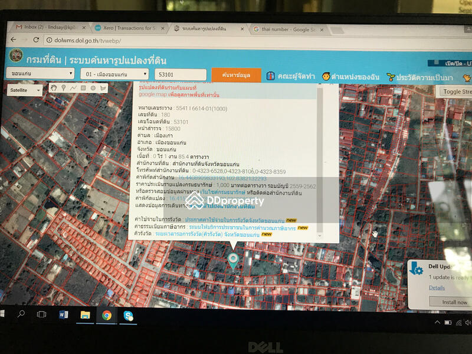The image size is (472, 354).
Task: Click the volume icon in system tray
Action: point(468,323)
